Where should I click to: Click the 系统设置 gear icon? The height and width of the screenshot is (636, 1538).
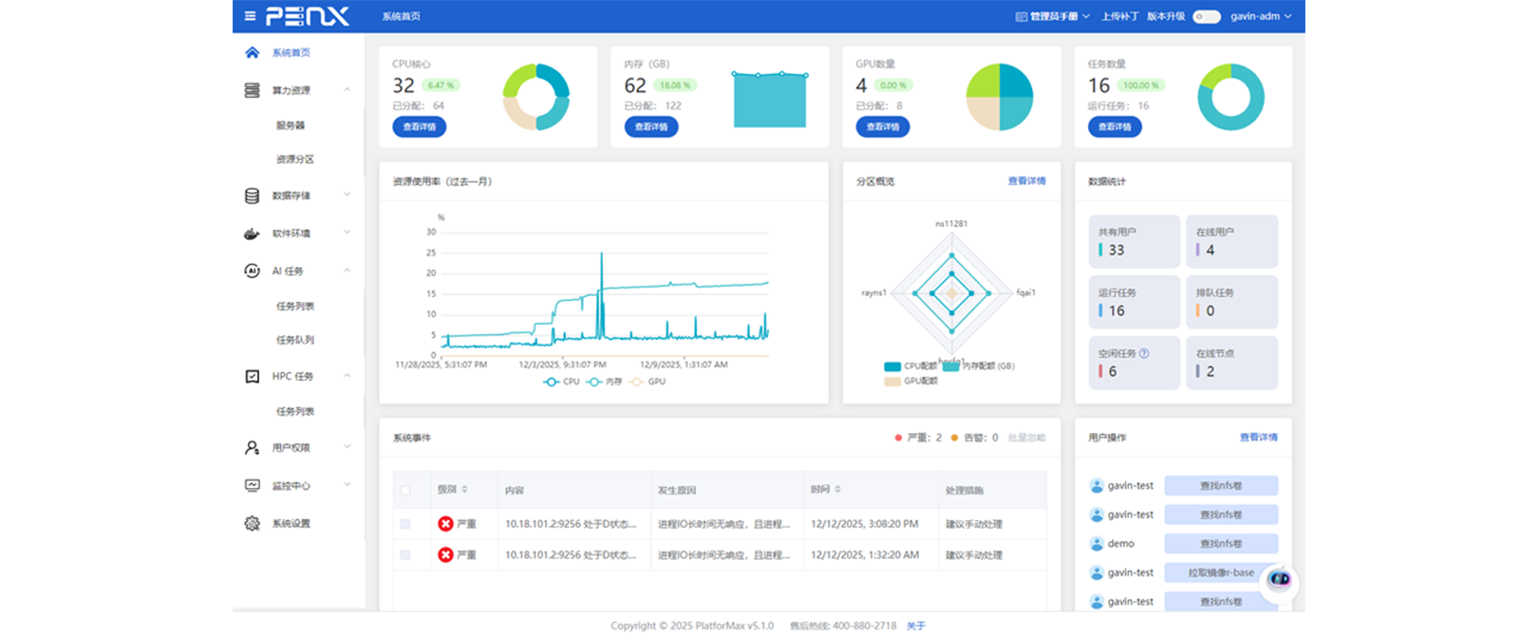[x=252, y=523]
